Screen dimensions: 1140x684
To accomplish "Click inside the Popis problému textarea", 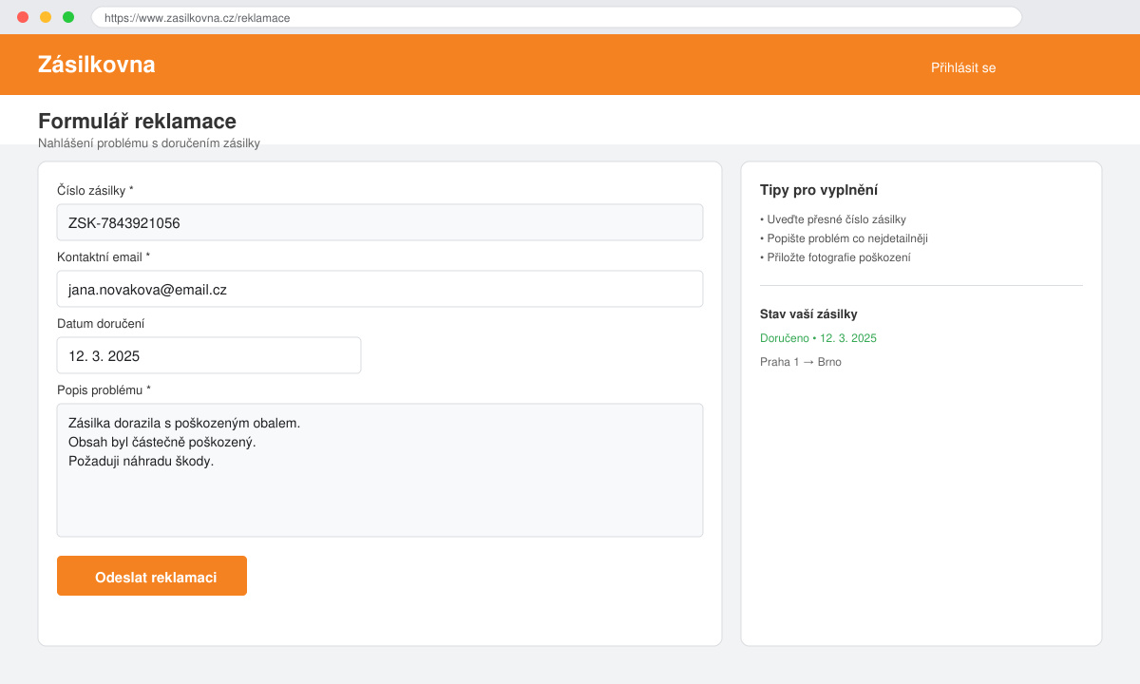I will point(380,470).
